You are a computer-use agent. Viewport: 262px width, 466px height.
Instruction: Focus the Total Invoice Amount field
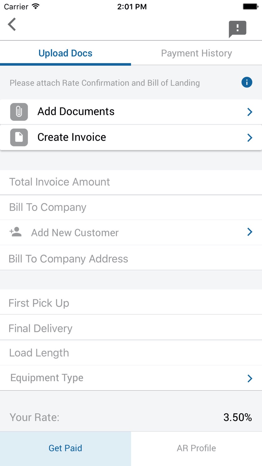(131, 182)
